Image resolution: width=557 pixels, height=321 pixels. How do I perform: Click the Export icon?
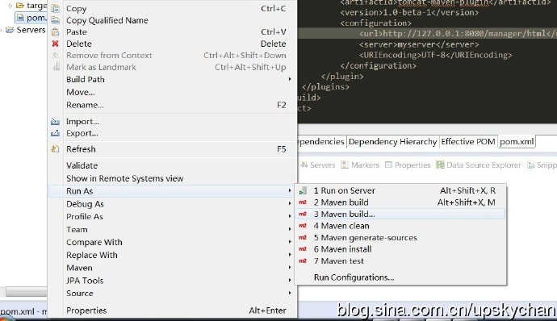55,133
